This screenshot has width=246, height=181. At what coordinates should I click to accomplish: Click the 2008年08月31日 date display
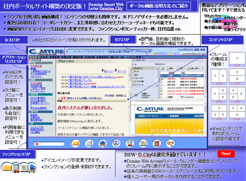(193, 53)
